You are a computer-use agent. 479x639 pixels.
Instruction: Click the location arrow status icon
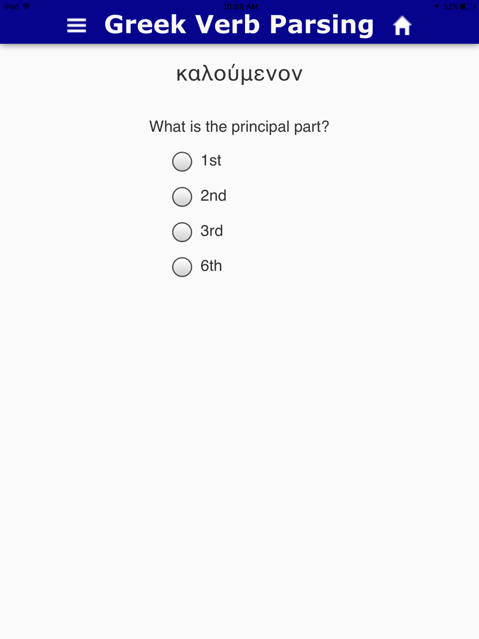[x=436, y=6]
